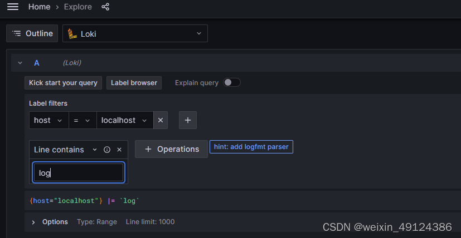Open the equals operator dropdown
The height and width of the screenshot is (238, 461).
click(x=83, y=120)
